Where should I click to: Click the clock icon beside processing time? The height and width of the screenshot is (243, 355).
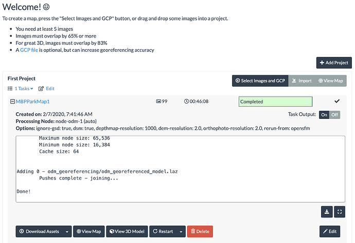click(186, 102)
